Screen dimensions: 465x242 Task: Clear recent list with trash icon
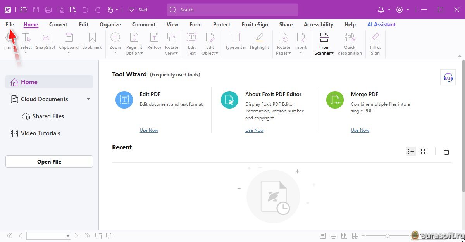pyautogui.click(x=446, y=152)
